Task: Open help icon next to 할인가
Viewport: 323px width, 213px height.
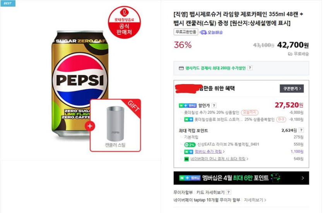Action: tap(214, 106)
